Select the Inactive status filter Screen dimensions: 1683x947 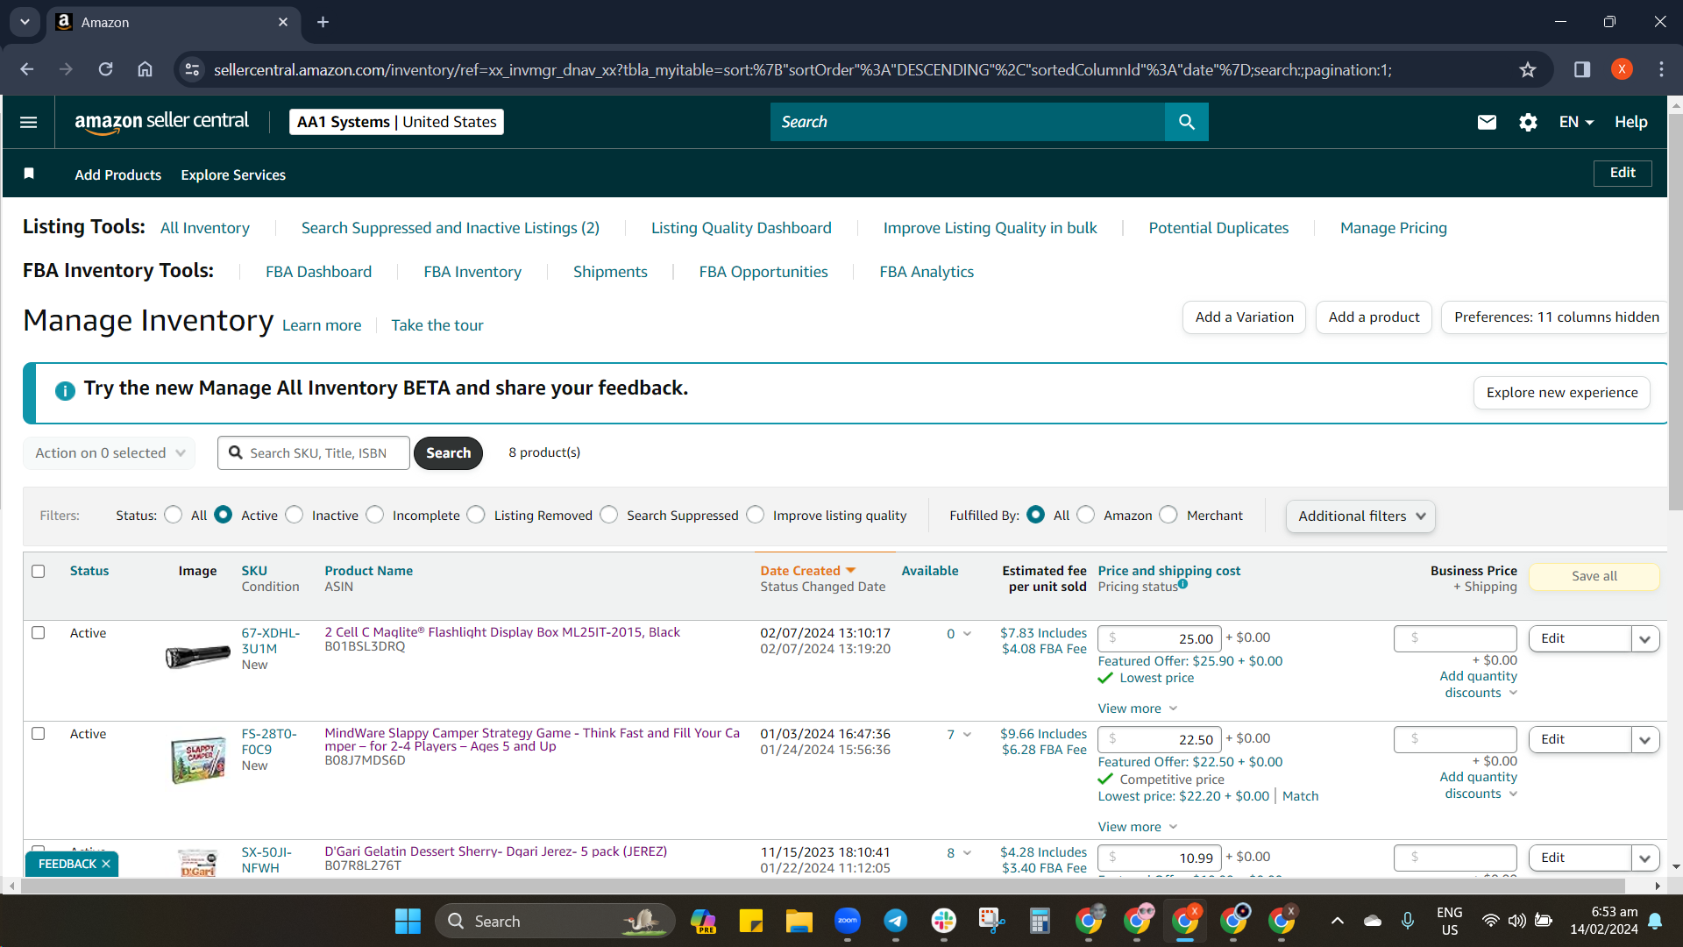[295, 515]
